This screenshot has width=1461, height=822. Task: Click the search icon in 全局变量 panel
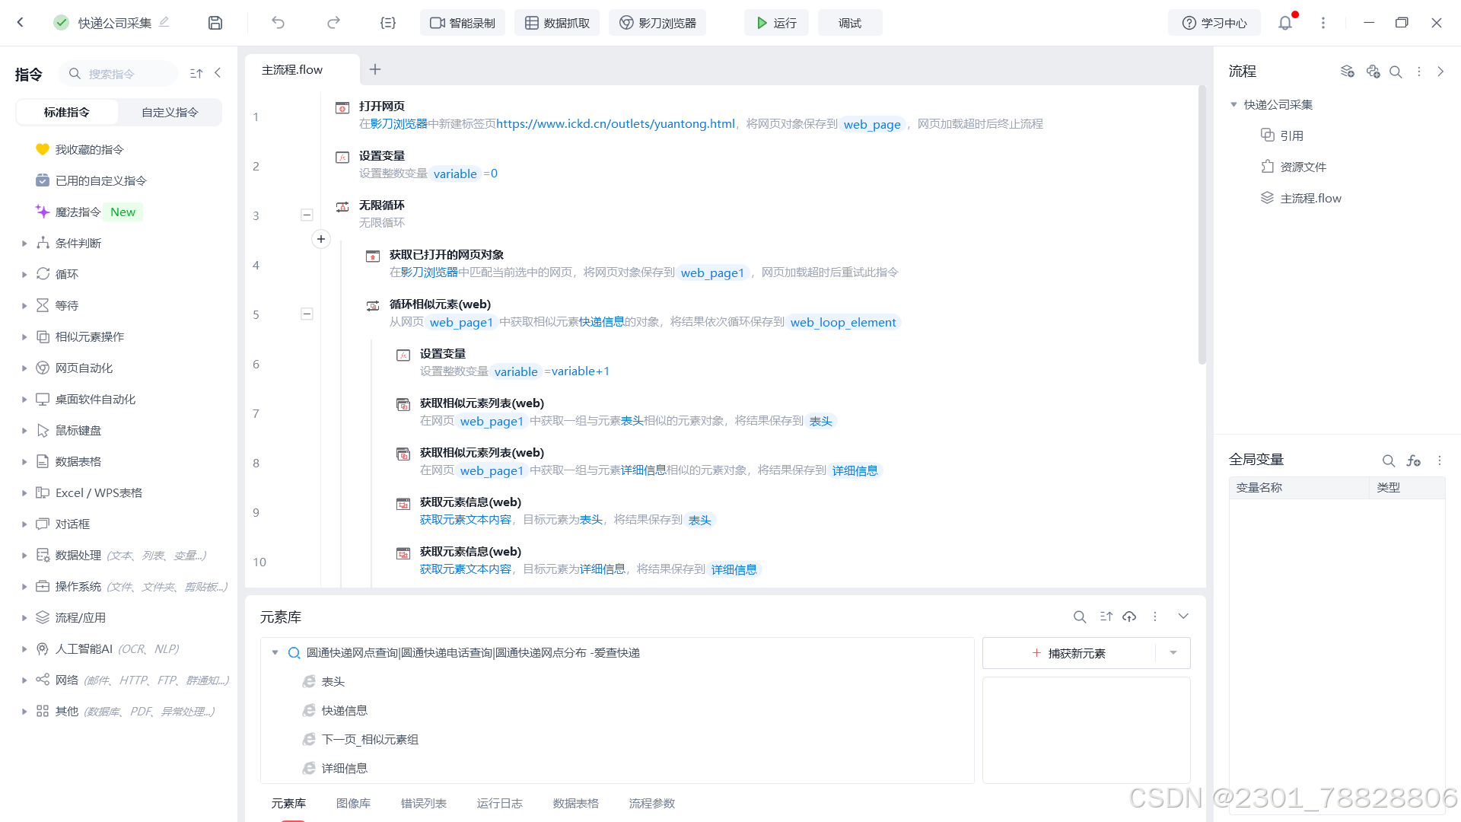pos(1388,460)
